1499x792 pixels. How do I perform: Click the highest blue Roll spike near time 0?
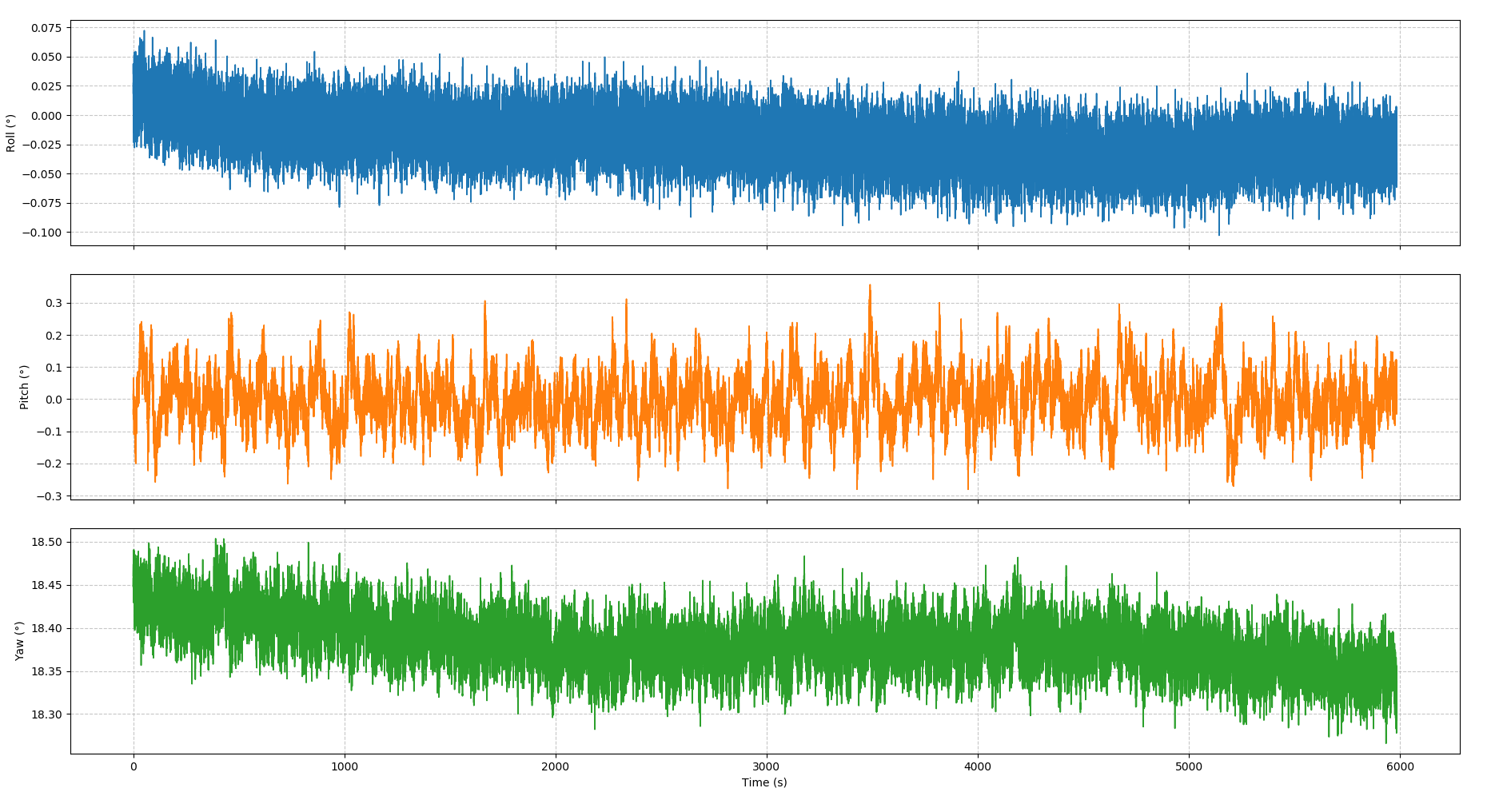pos(144,31)
